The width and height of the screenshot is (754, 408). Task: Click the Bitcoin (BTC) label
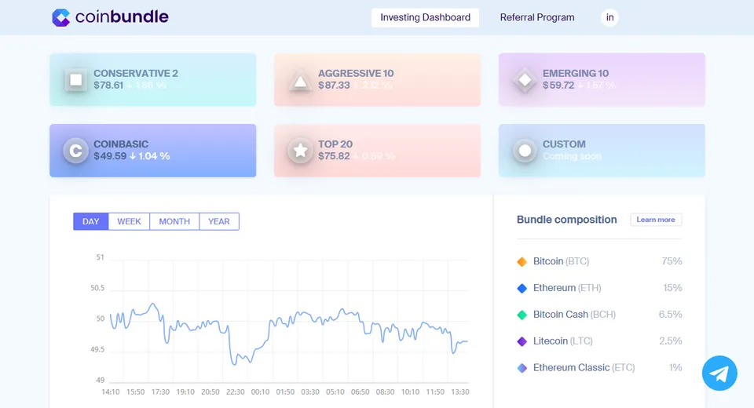pos(561,261)
